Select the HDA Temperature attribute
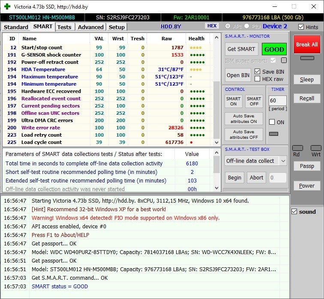The image size is (324, 299). tap(108, 69)
